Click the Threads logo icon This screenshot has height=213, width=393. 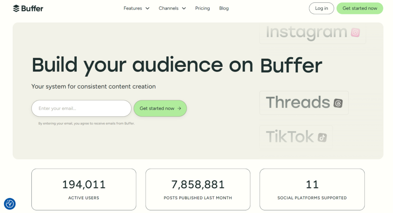pyautogui.click(x=338, y=103)
